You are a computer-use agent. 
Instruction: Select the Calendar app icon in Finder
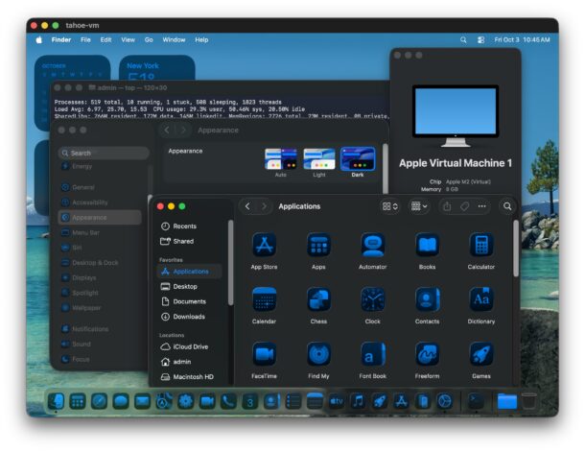pos(264,299)
